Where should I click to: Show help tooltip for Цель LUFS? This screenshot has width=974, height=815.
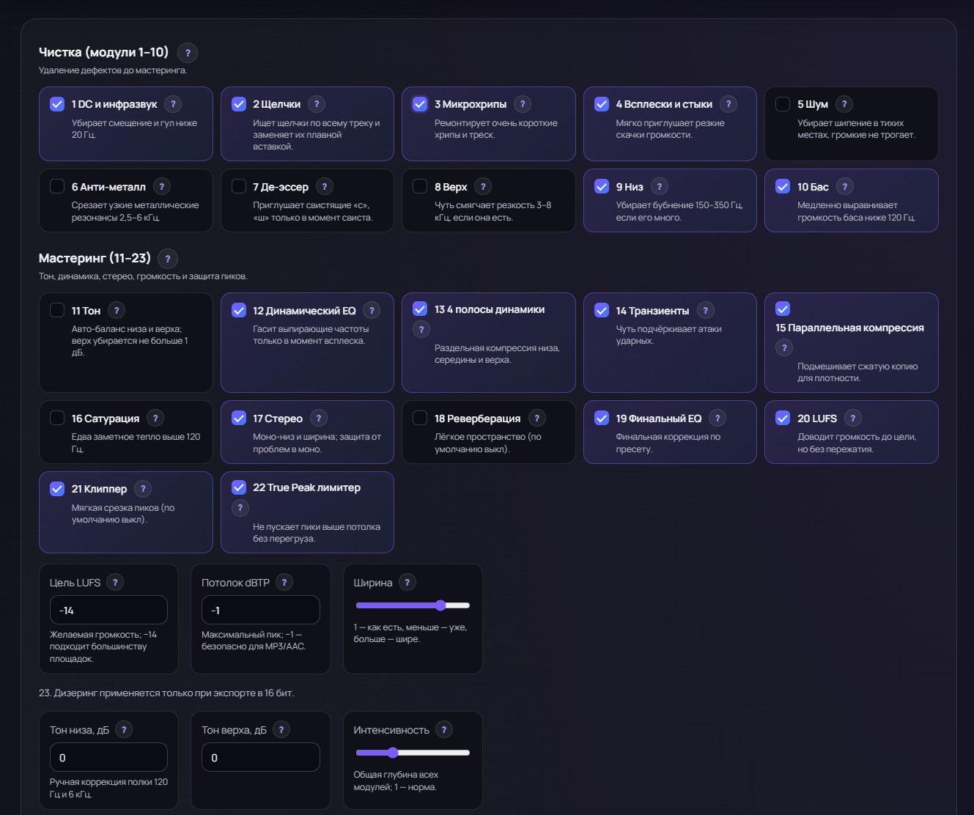click(x=115, y=583)
